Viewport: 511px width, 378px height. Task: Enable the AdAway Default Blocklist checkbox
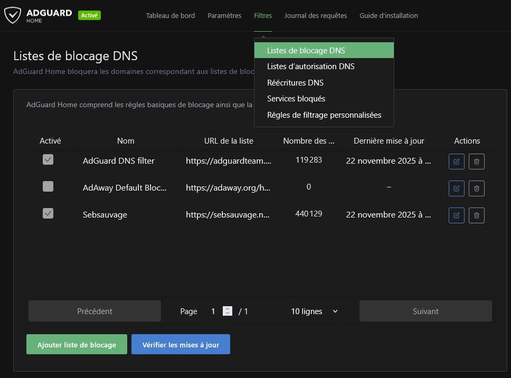coord(48,186)
